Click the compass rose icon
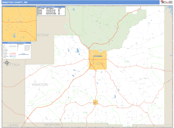 [x=6, y=64]
